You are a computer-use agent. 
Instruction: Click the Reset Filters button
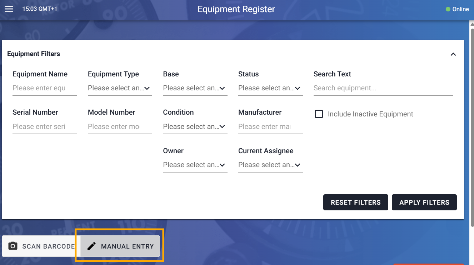pos(355,202)
